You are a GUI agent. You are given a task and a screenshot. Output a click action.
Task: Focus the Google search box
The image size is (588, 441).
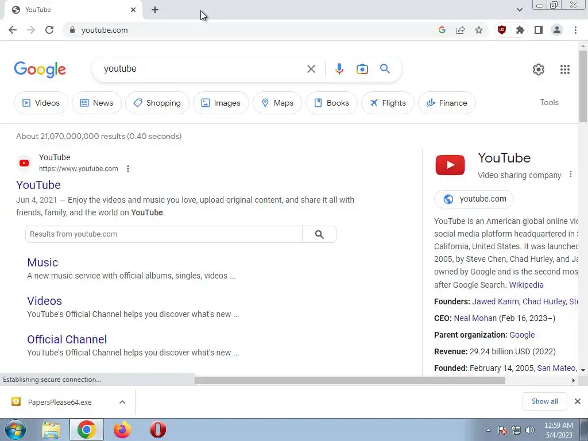point(203,69)
